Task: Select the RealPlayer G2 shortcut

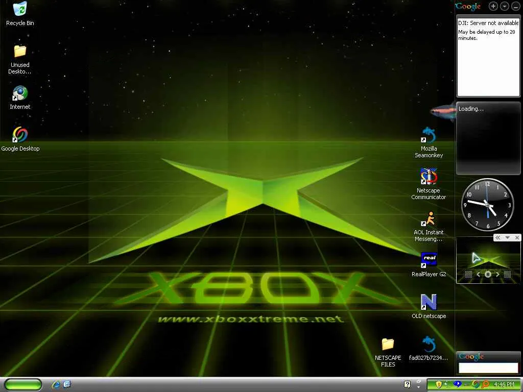Action: coord(429,265)
